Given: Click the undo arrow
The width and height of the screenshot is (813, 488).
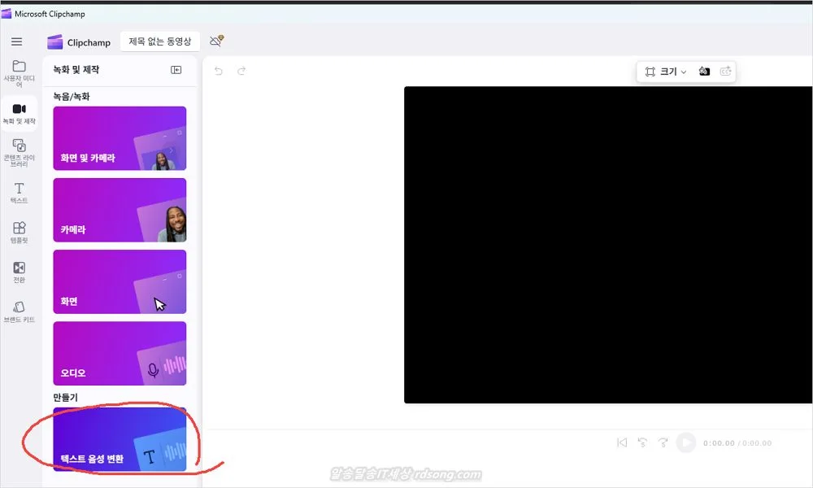Looking at the screenshot, I should (x=218, y=72).
